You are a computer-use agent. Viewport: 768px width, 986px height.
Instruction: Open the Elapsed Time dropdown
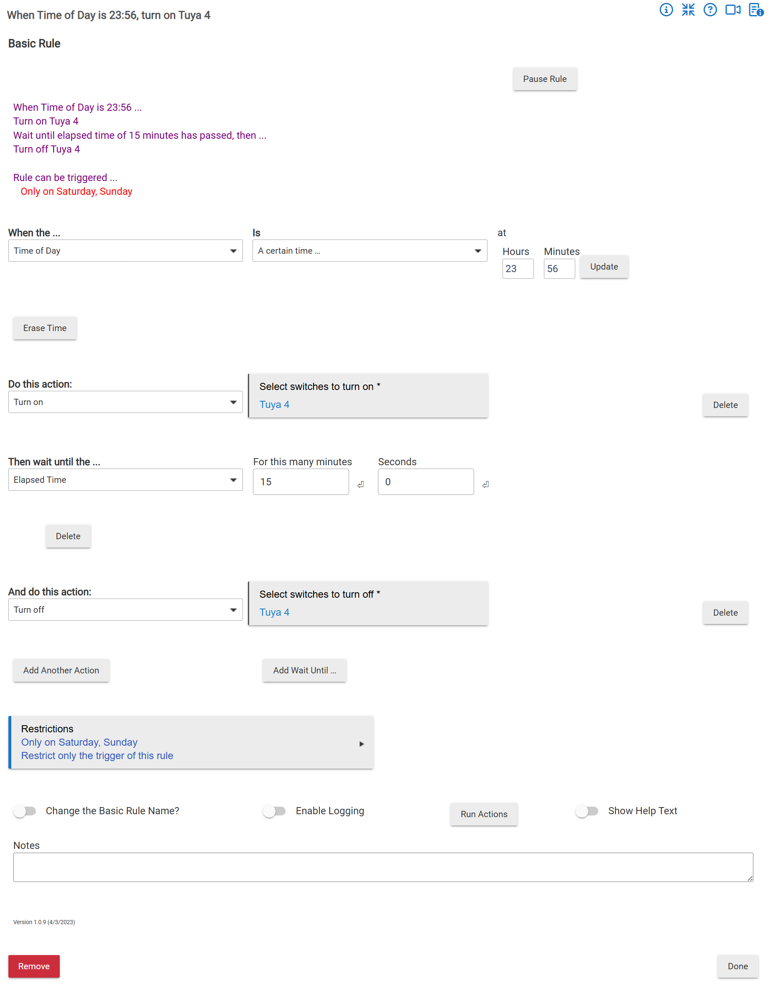pos(125,479)
